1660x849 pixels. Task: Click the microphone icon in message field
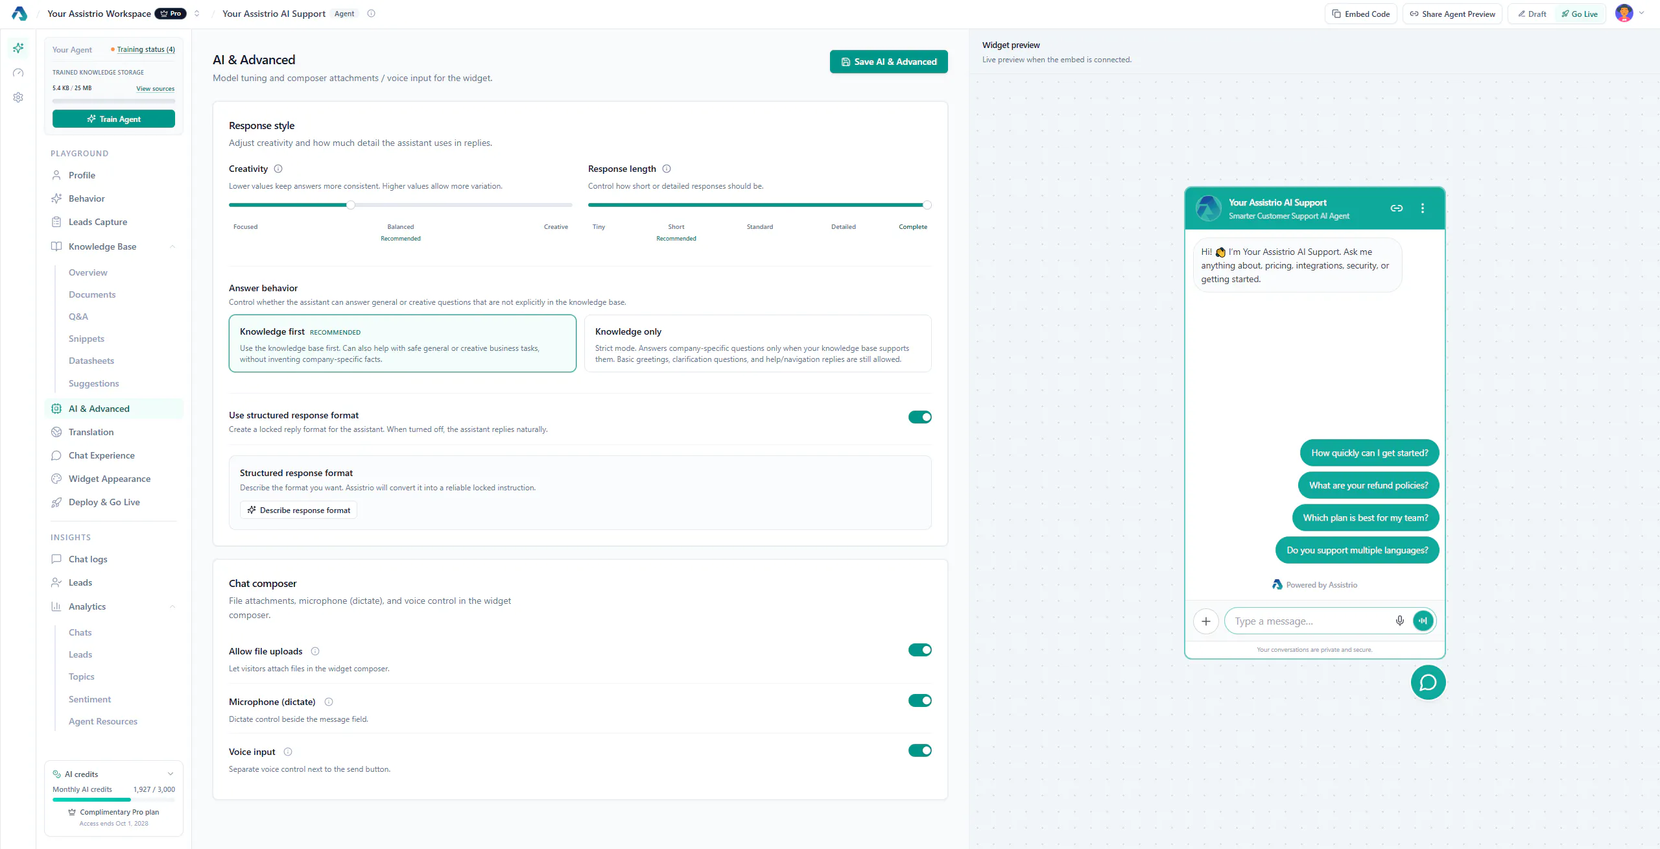point(1400,621)
